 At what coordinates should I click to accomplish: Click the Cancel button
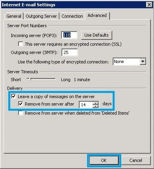click(x=135, y=160)
